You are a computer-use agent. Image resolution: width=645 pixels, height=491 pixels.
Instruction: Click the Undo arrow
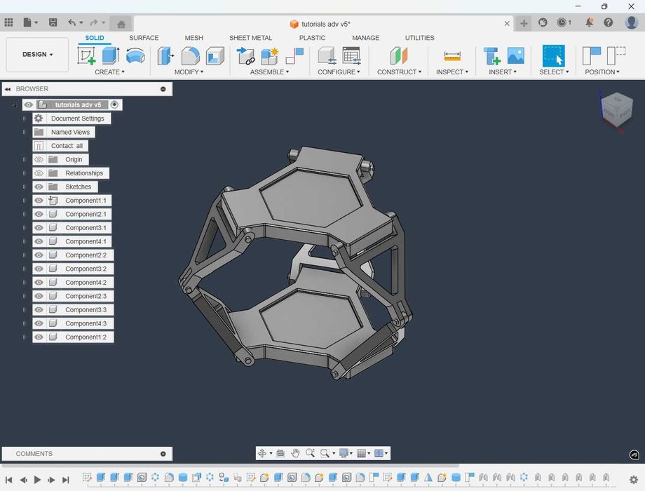(x=72, y=22)
